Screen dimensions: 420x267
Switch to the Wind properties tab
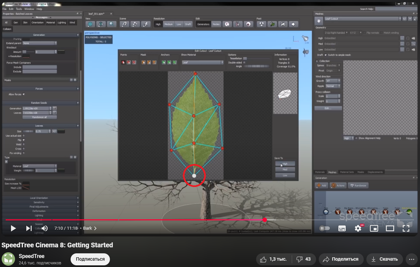[72, 23]
